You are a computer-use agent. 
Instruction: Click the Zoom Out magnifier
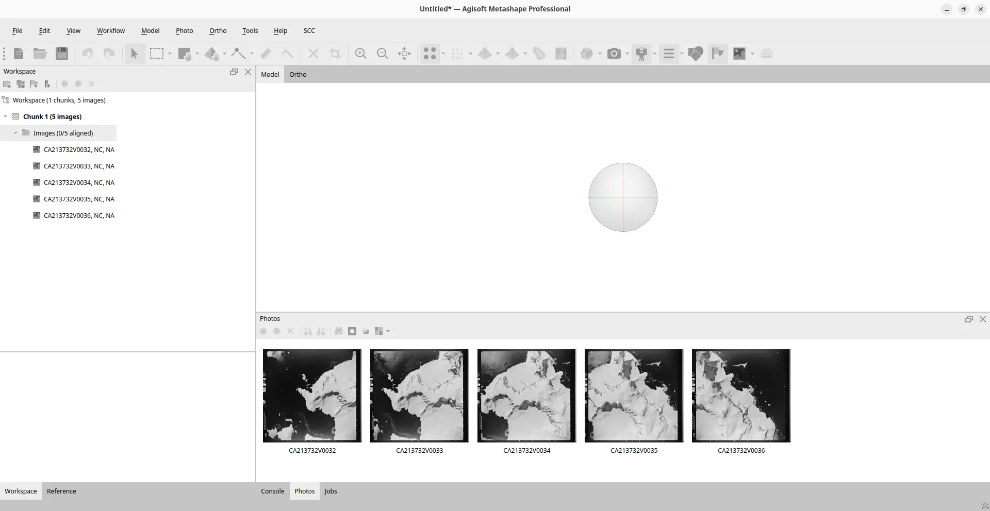tap(383, 54)
